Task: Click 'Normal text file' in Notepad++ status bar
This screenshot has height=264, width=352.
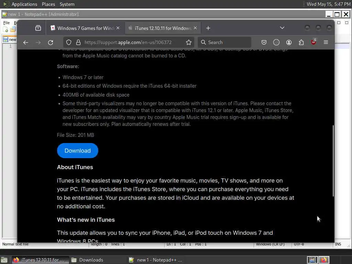Action: coord(15,244)
